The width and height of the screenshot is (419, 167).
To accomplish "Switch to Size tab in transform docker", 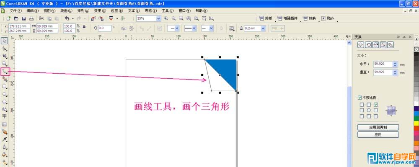I will (383, 45).
